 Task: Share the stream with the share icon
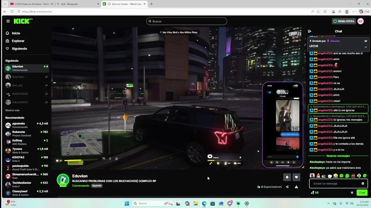click(287, 187)
